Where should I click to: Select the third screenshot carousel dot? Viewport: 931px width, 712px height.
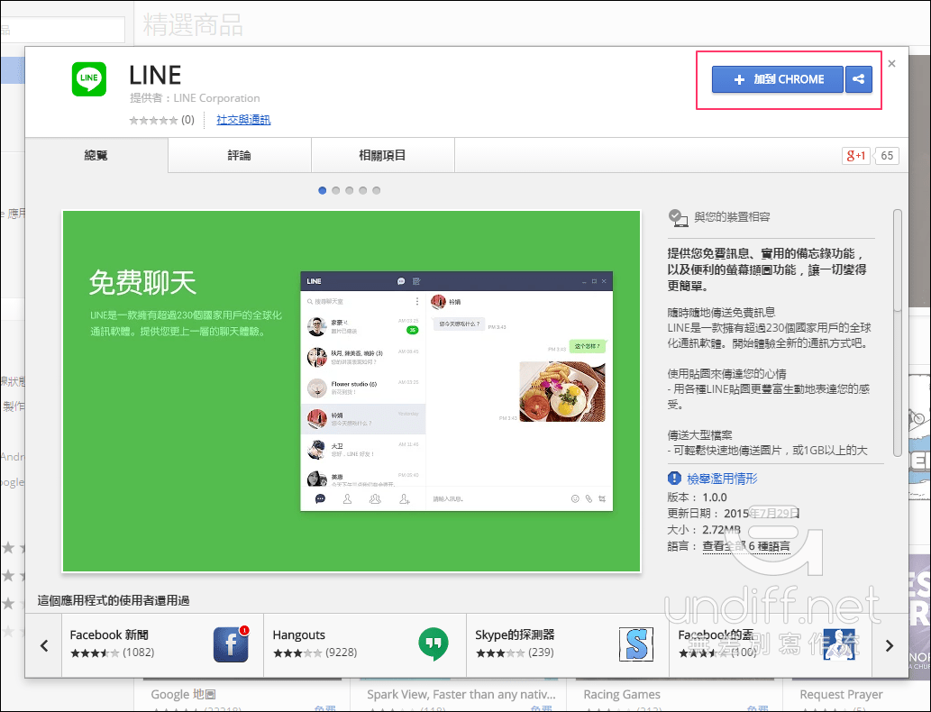349,191
